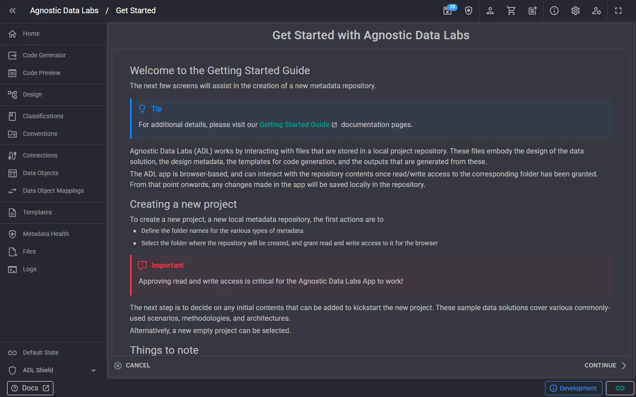Viewport: 636px width, 397px height.
Task: Click the Home icon in sidebar
Action: 12,34
